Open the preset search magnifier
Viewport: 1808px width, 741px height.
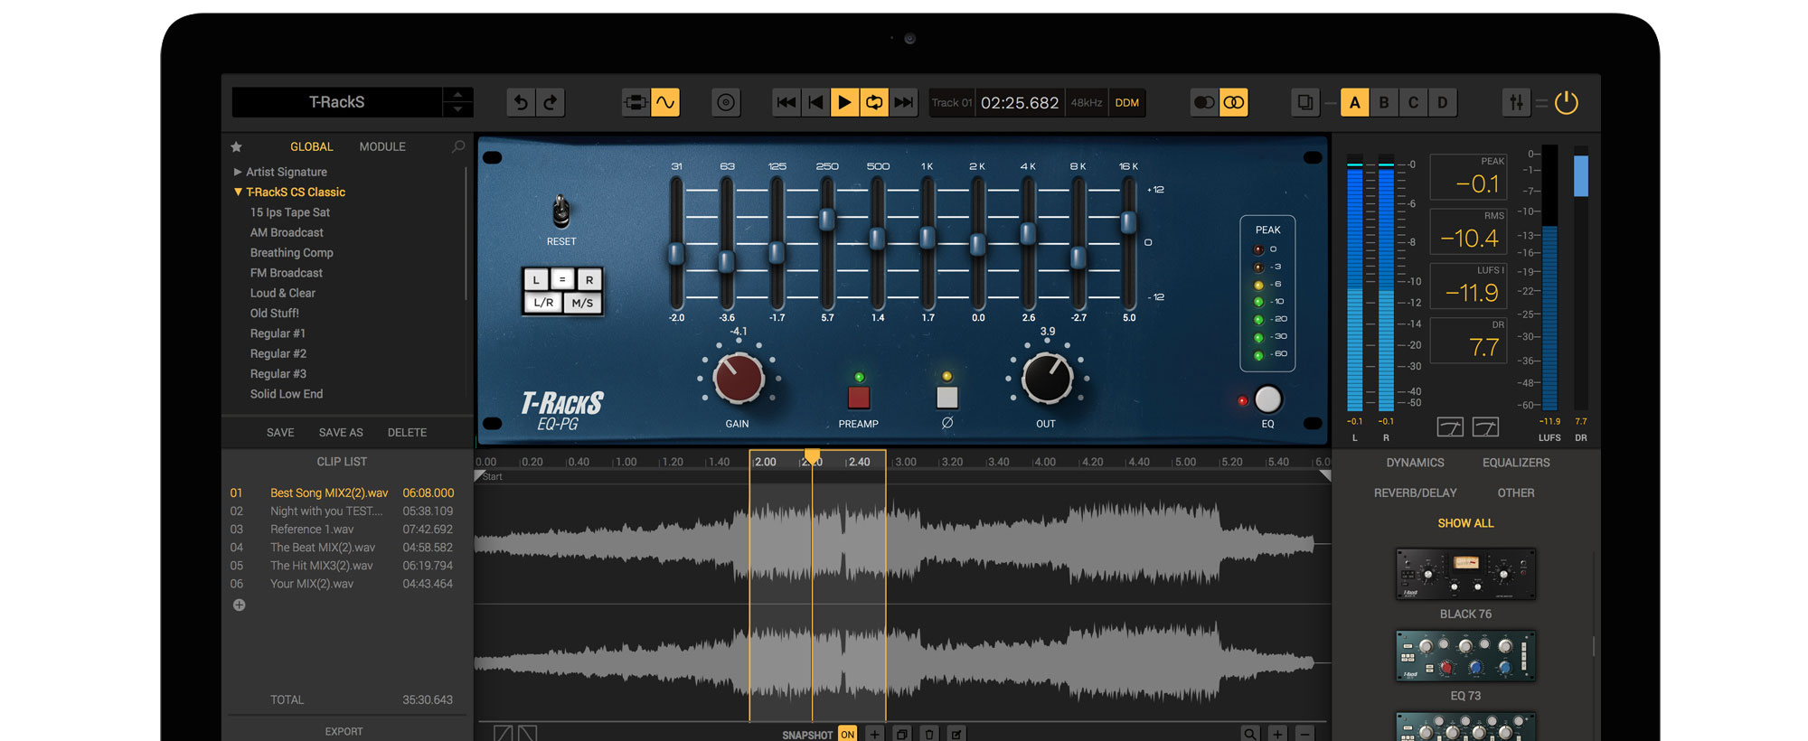click(x=458, y=146)
